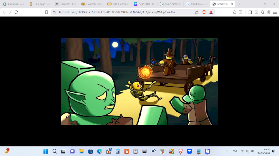The width and height of the screenshot is (279, 156).
Task: Switch to the Gameflip tab
Action: pyautogui.click(x=66, y=4)
